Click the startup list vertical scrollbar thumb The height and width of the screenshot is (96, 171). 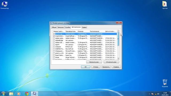(x=118, y=39)
